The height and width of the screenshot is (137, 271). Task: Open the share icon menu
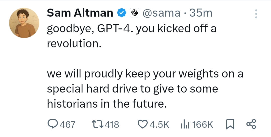(x=251, y=124)
